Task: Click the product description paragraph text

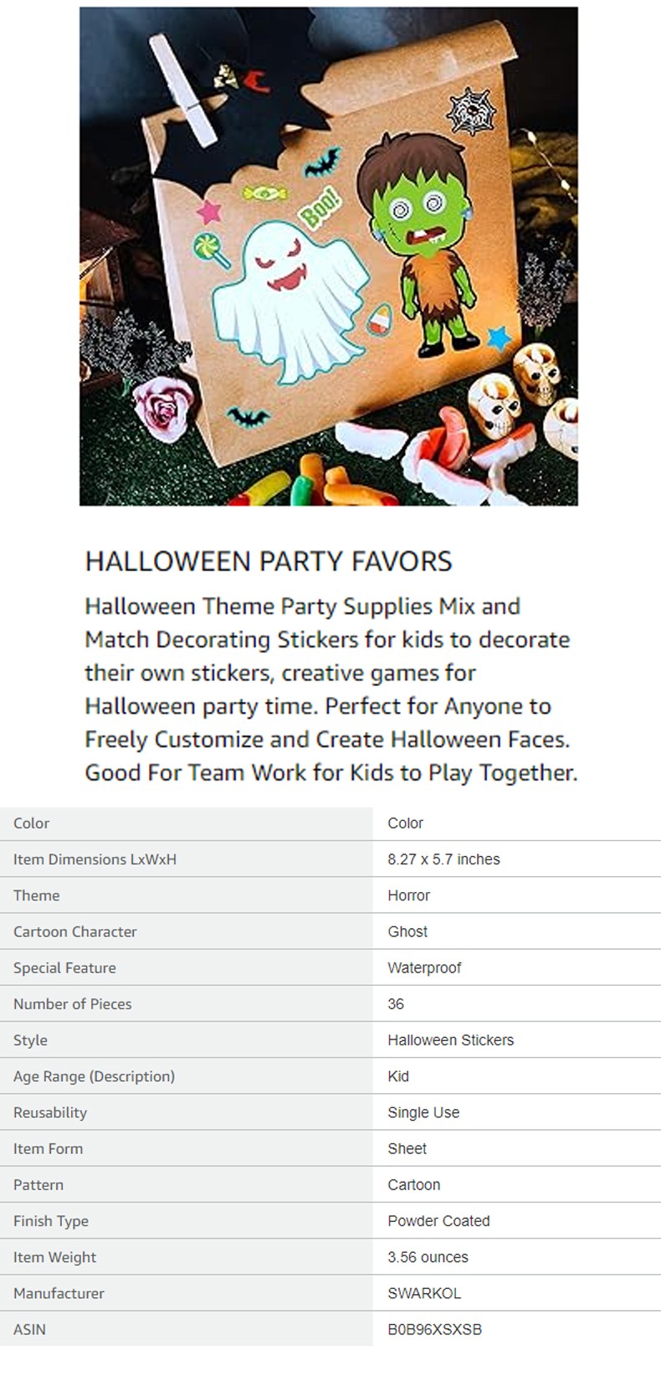Action: coord(331,688)
